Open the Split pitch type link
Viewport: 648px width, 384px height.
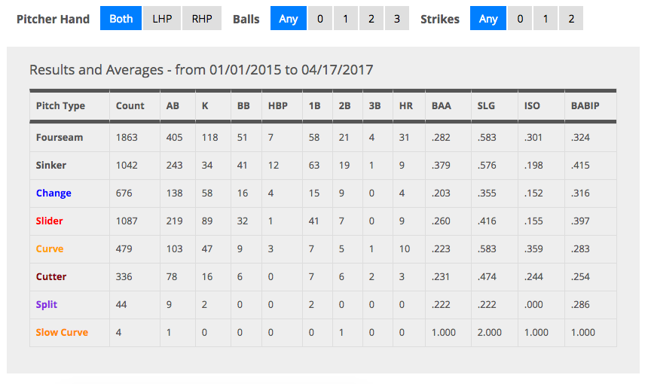click(x=46, y=304)
